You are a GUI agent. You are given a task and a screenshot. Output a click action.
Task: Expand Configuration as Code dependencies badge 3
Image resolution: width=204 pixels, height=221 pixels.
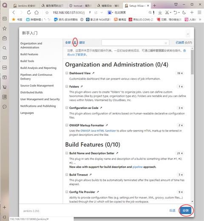pyautogui.click(x=181, y=108)
